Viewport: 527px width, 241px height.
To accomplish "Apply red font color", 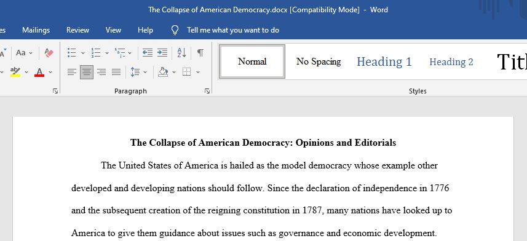I will (39, 72).
